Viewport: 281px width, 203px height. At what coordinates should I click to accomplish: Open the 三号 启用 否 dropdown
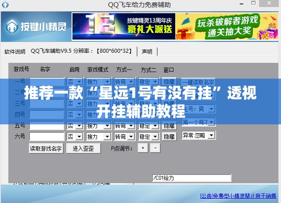[x=75, y=104]
